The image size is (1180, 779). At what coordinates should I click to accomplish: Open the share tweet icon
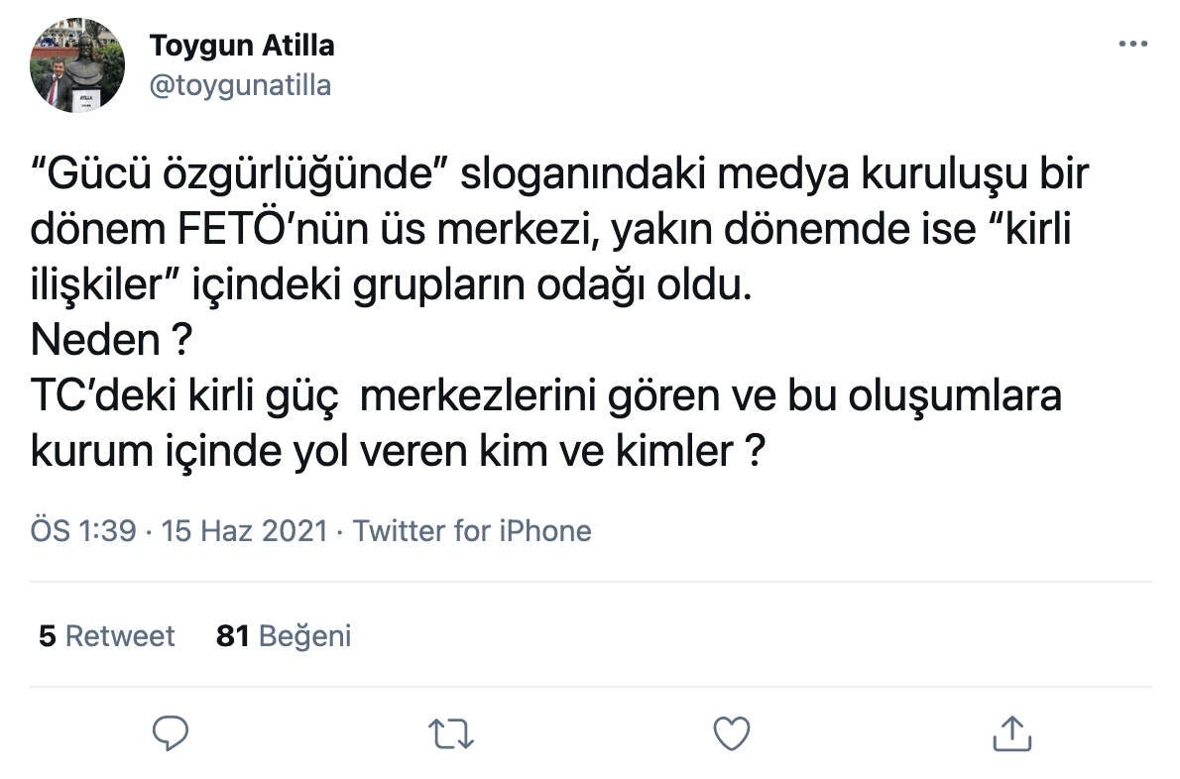1009,733
